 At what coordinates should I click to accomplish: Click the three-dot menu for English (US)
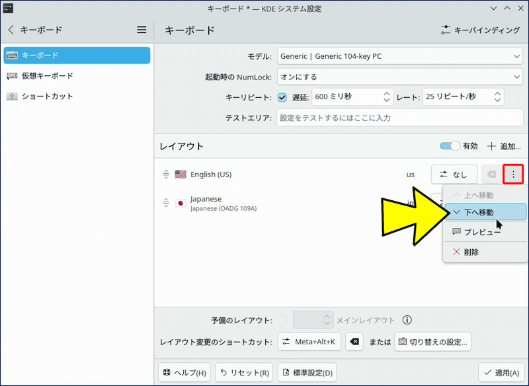(513, 174)
